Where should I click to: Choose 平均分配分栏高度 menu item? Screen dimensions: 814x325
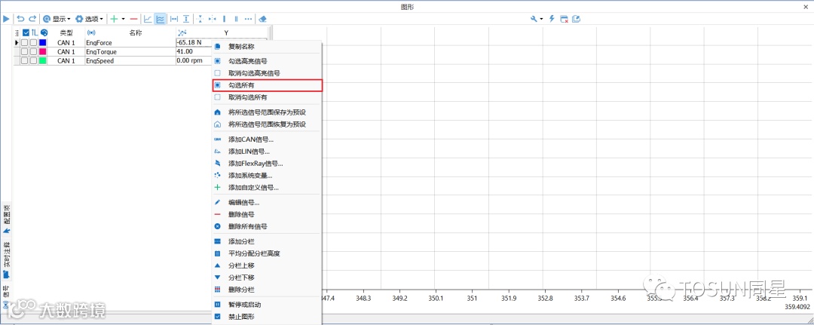(267, 253)
